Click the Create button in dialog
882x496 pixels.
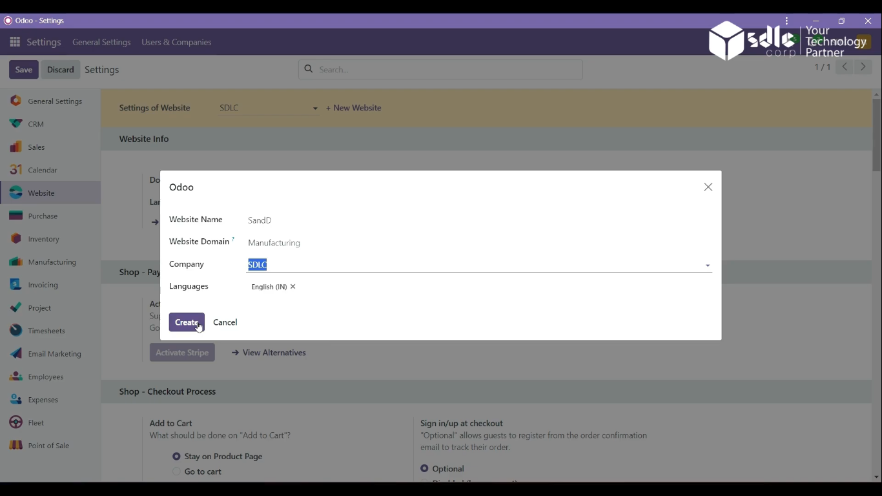click(187, 322)
